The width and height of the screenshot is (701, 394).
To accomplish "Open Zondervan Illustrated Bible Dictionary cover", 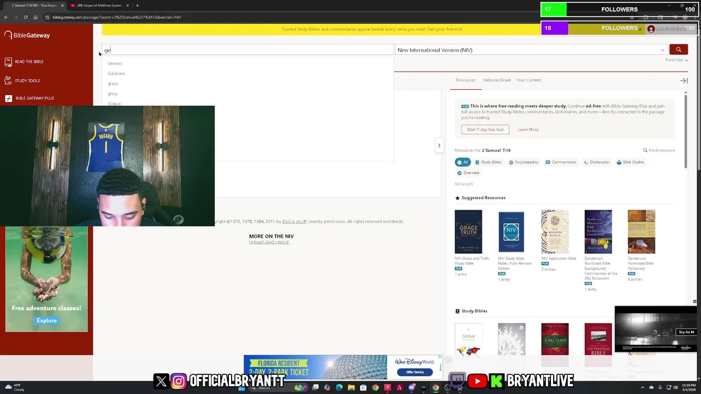I will [x=641, y=231].
